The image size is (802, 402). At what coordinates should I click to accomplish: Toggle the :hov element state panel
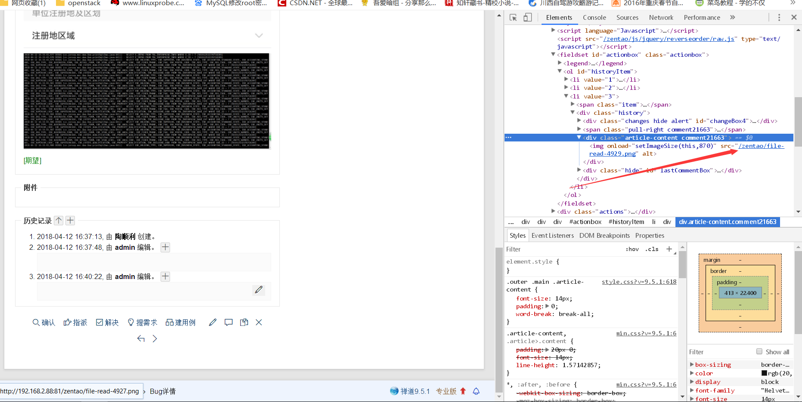point(632,249)
